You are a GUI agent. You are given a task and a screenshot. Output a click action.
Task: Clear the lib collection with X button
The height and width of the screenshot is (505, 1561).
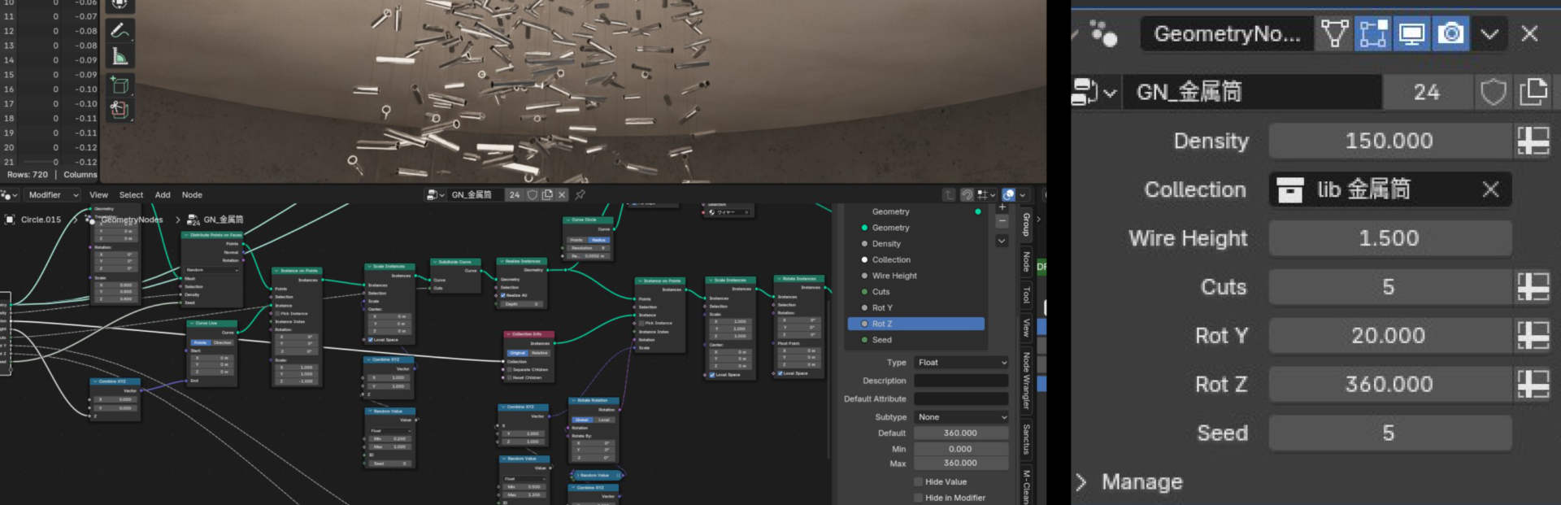[x=1490, y=189]
